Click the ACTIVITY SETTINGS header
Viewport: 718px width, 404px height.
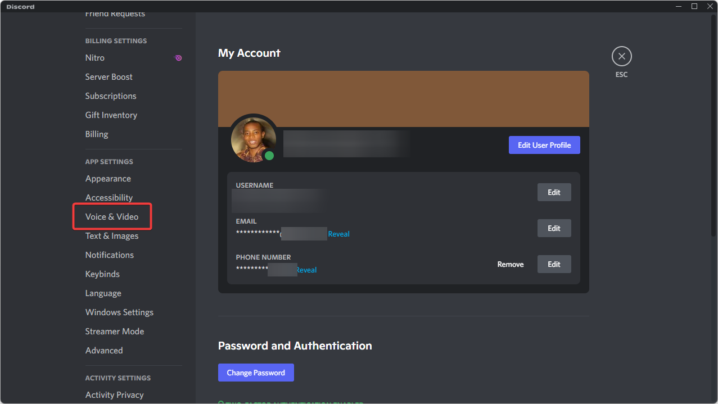(118, 378)
